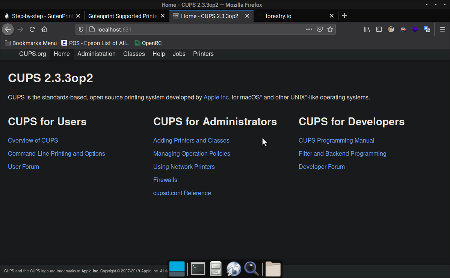This screenshot has width=450, height=278.
Task: Follow the Apple Inc. link
Action: click(x=217, y=98)
